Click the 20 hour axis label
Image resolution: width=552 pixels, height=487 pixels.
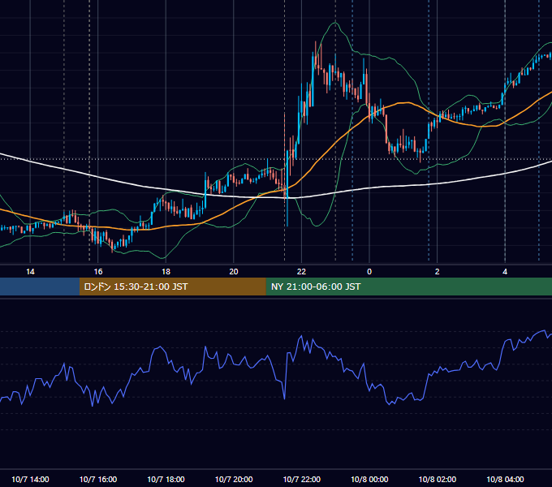point(234,272)
